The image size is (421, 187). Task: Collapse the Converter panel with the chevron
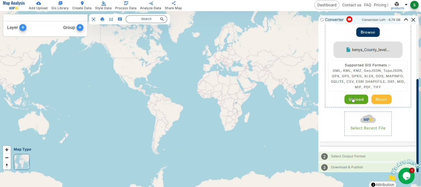coord(406,19)
